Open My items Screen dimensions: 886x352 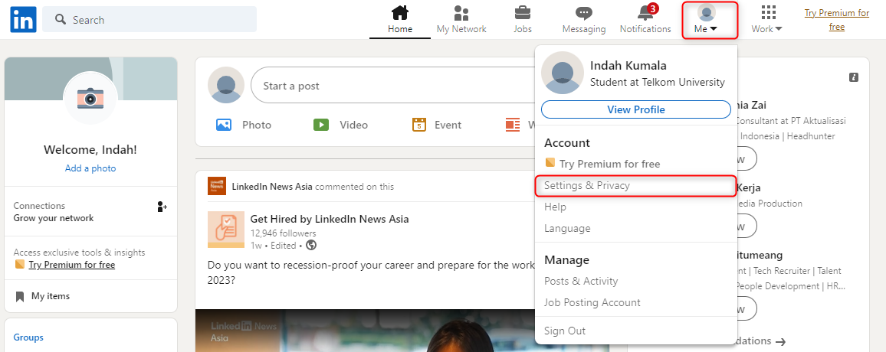(x=51, y=296)
